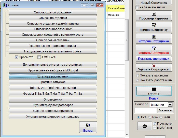
Task: Click the printer icon button
Action: click(x=145, y=126)
